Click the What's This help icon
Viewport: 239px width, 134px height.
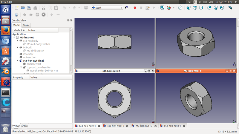click(126, 7)
